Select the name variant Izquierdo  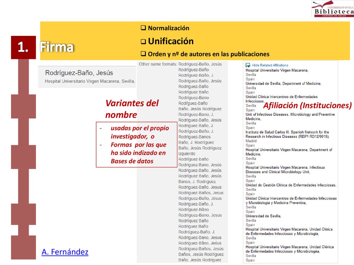(x=187, y=154)
